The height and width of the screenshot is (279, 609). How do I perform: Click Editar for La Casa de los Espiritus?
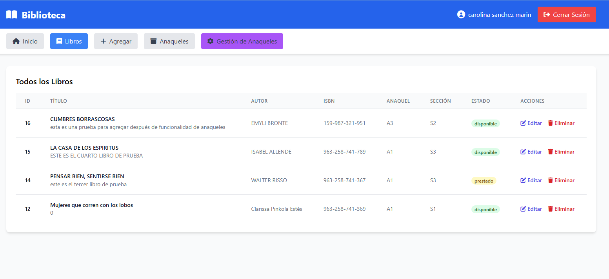(534, 152)
